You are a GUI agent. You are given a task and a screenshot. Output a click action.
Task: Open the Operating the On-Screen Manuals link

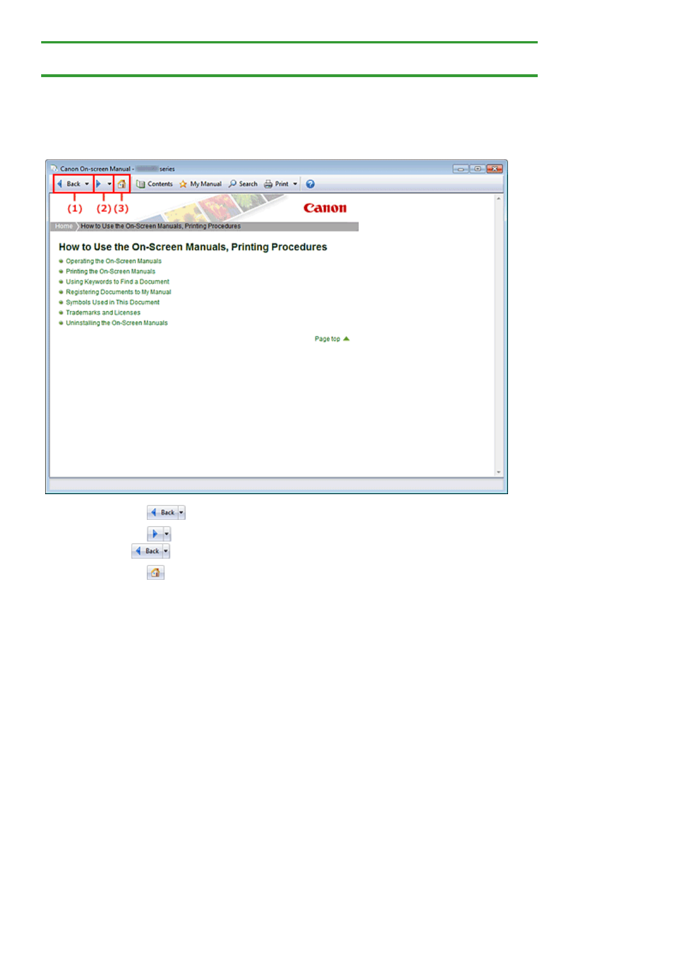click(x=113, y=261)
